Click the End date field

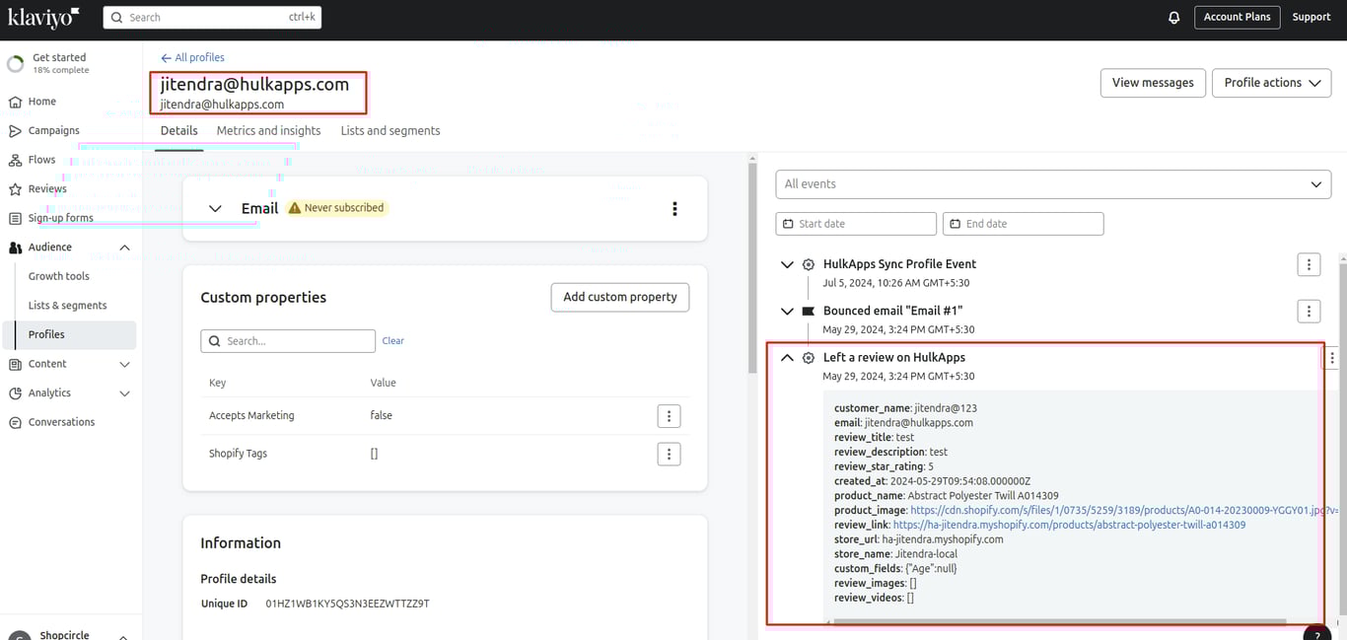(1023, 224)
